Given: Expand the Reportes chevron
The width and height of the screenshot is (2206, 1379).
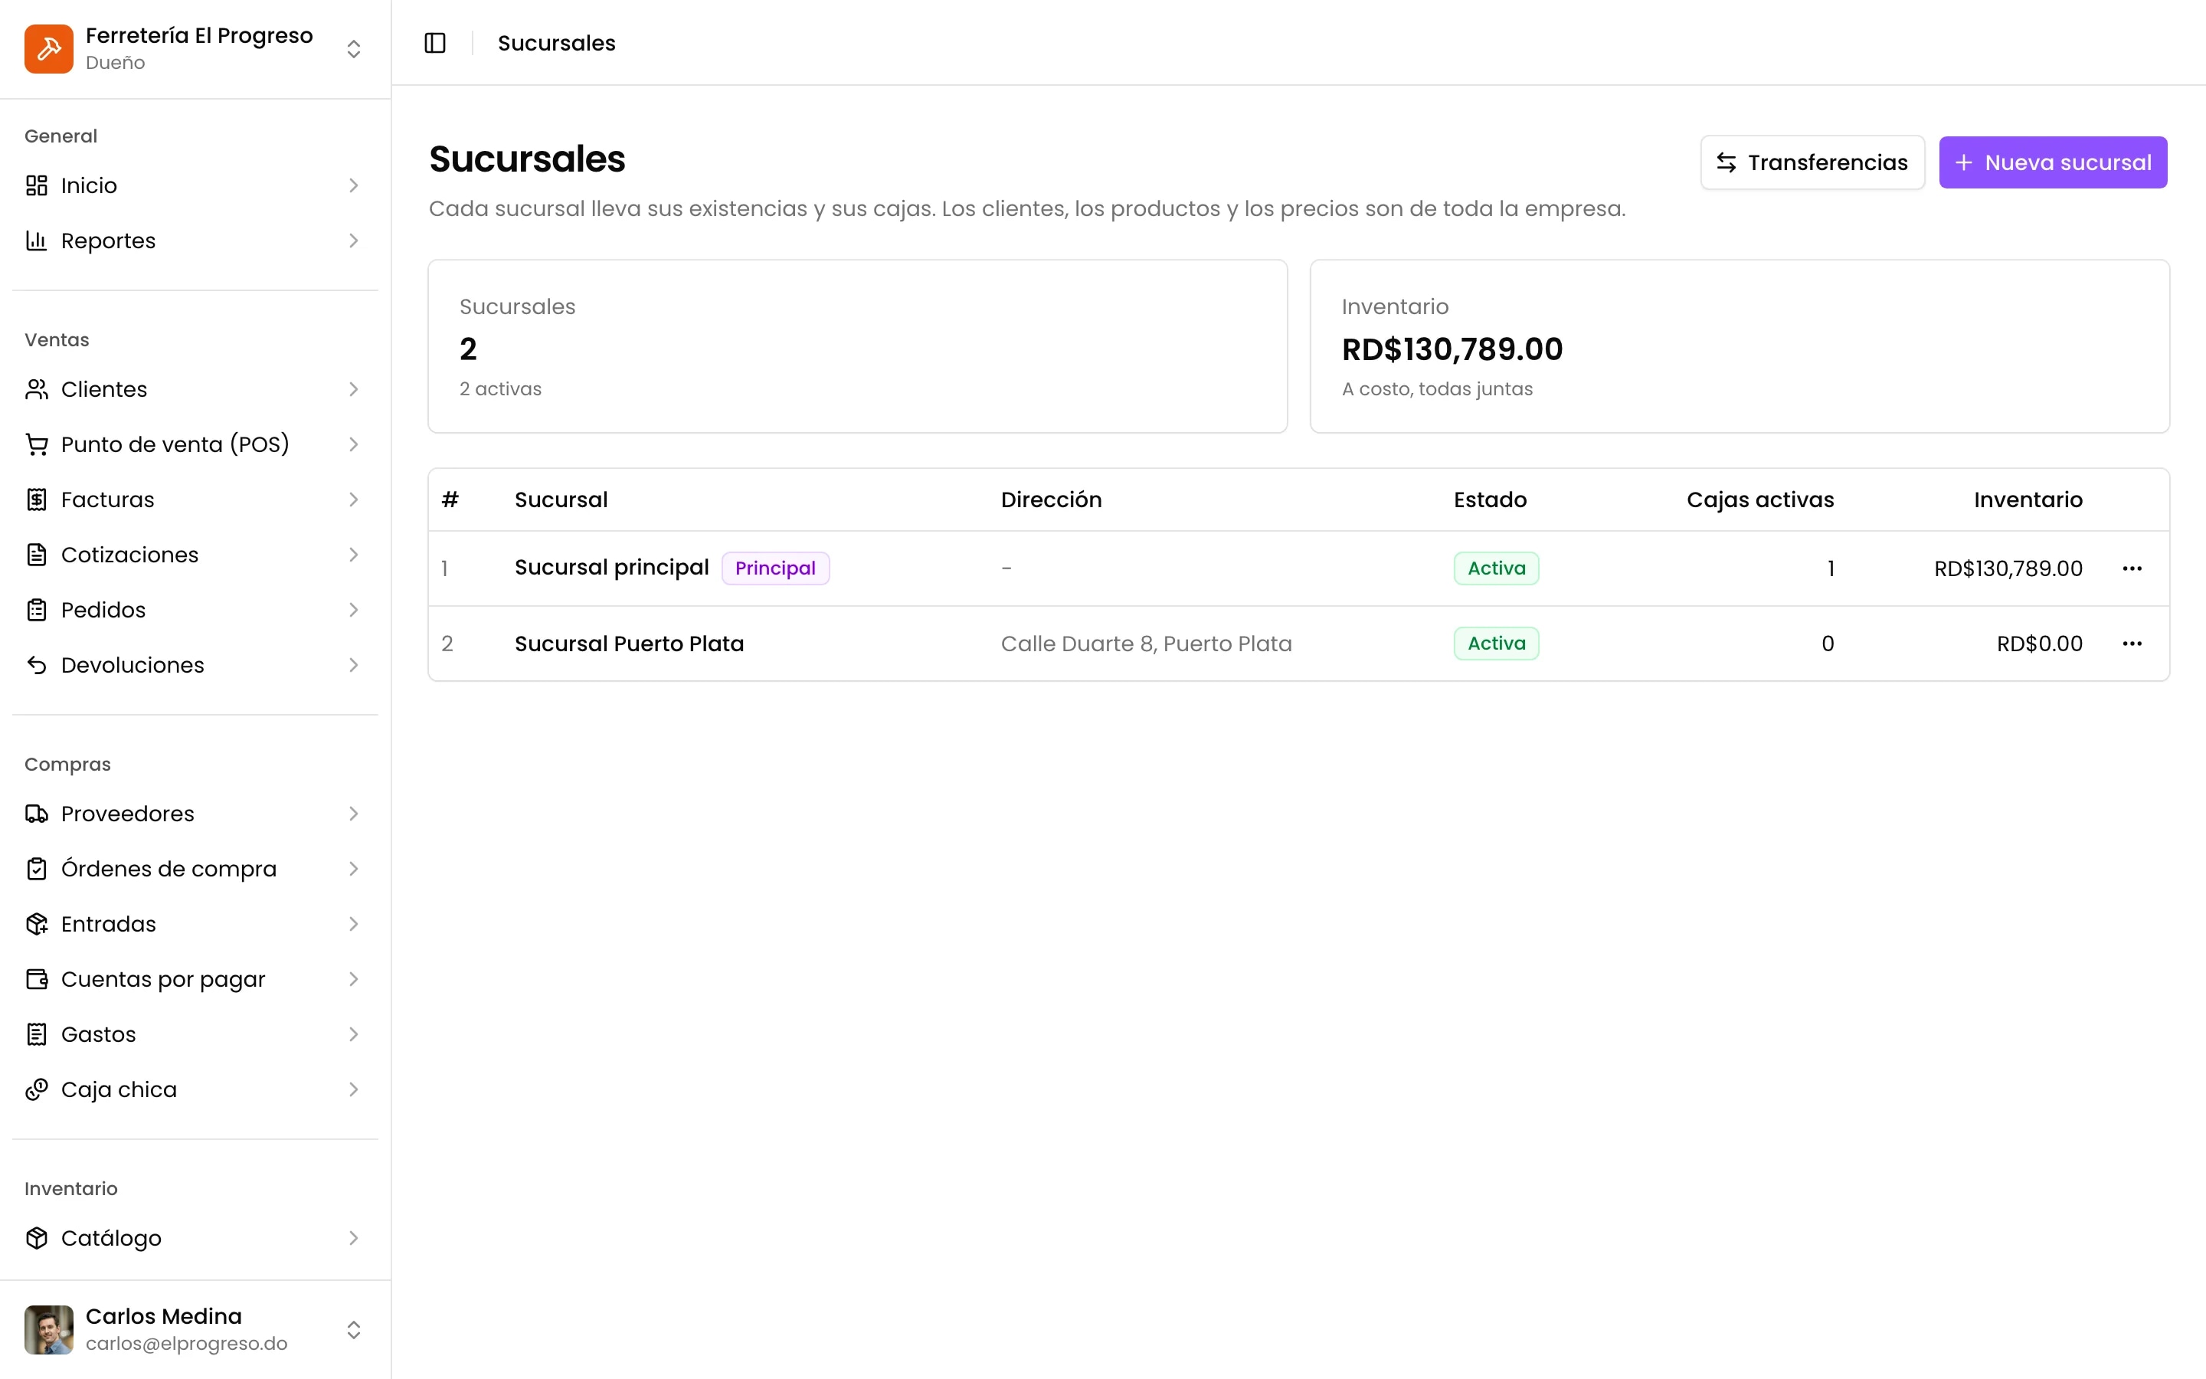Looking at the screenshot, I should 354,241.
